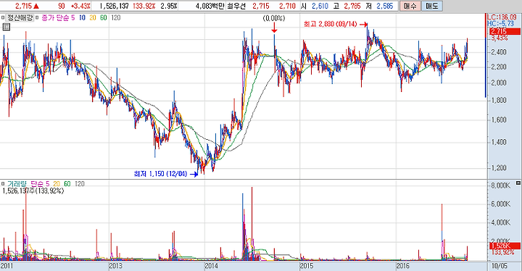The width and height of the screenshot is (522, 271).
Task: Click the 2014 label on time axis
Action: coord(211,266)
